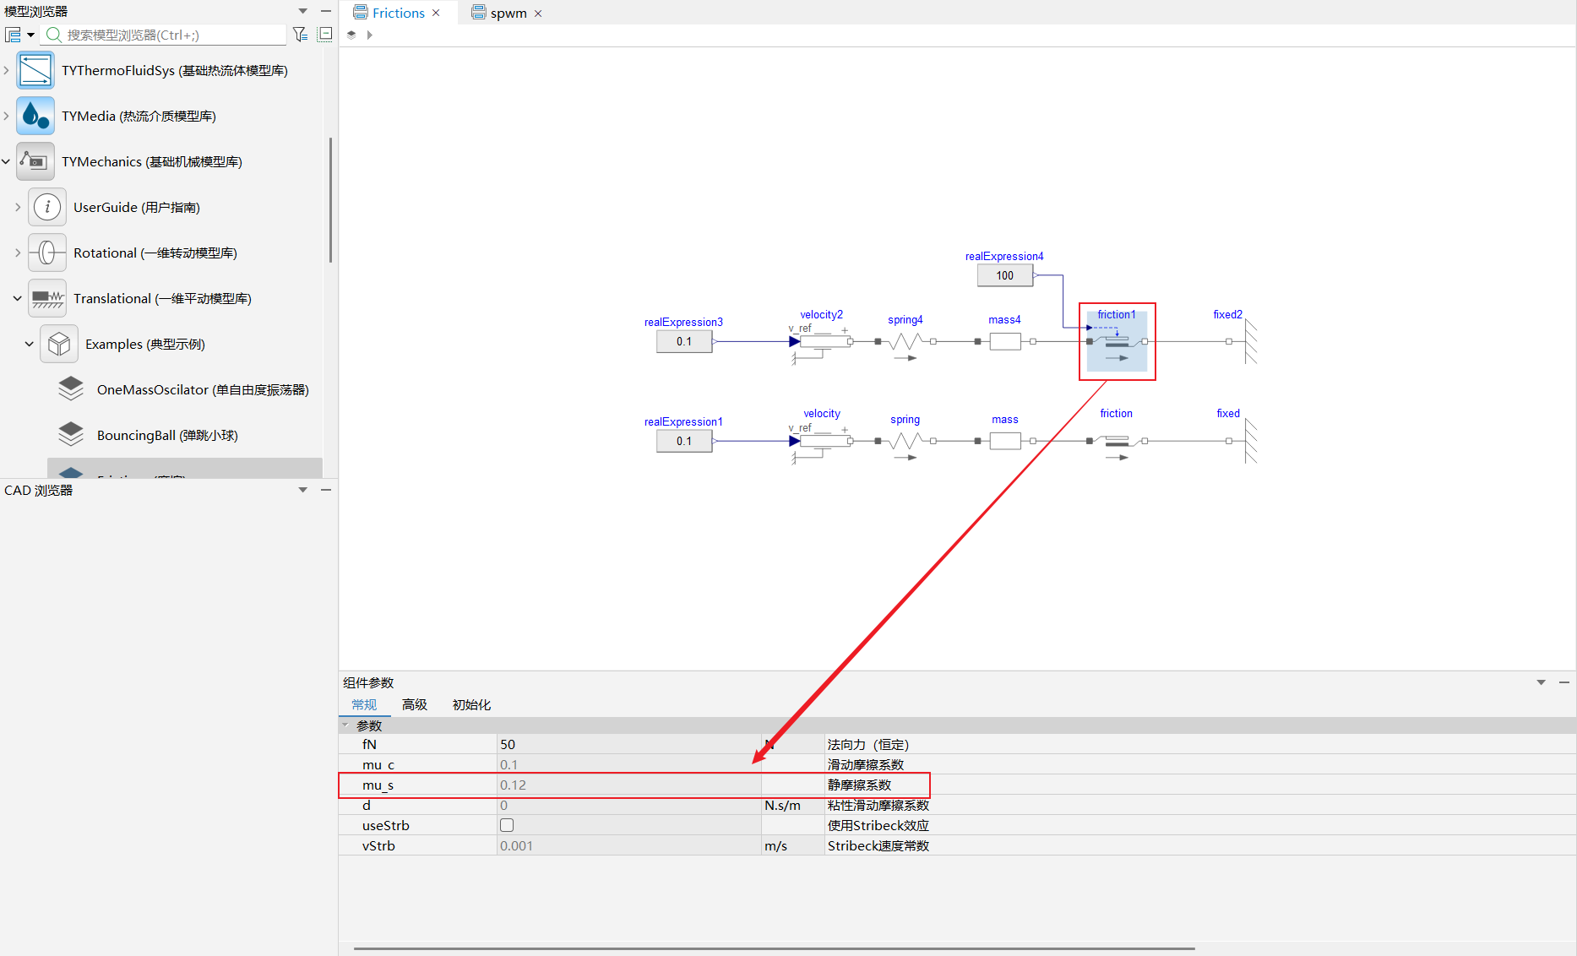The height and width of the screenshot is (956, 1577).
Task: Expand the UserGuide tree node
Action: point(18,207)
